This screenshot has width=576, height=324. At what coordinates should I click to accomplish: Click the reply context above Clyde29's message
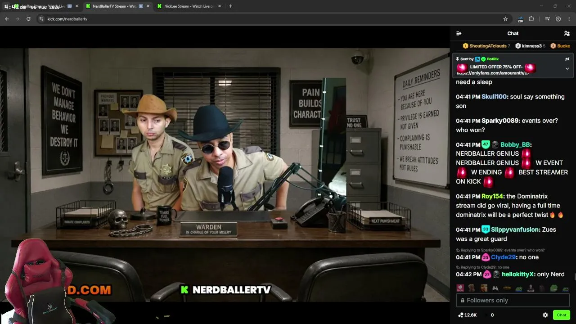point(500,250)
